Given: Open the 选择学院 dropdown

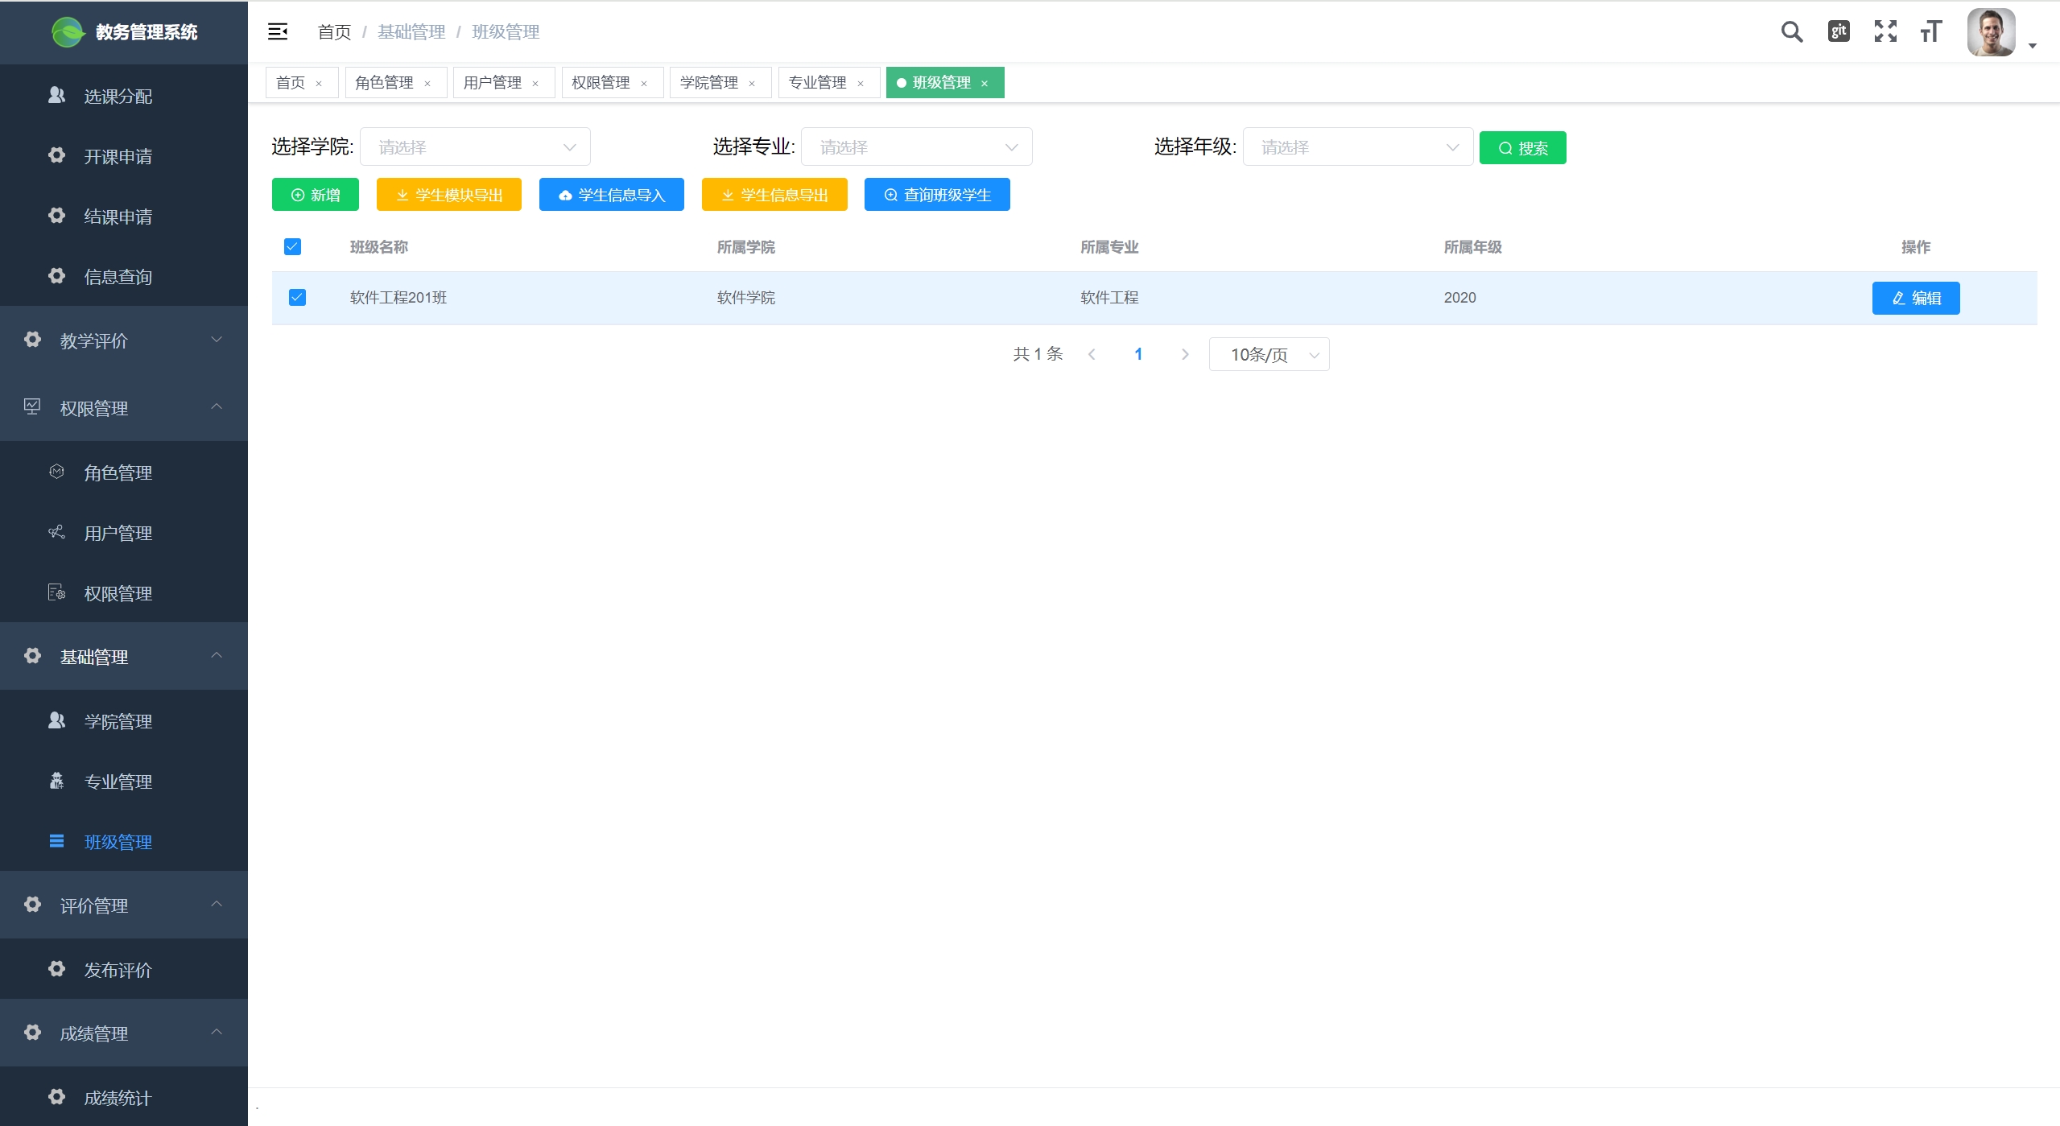Looking at the screenshot, I should 475,147.
